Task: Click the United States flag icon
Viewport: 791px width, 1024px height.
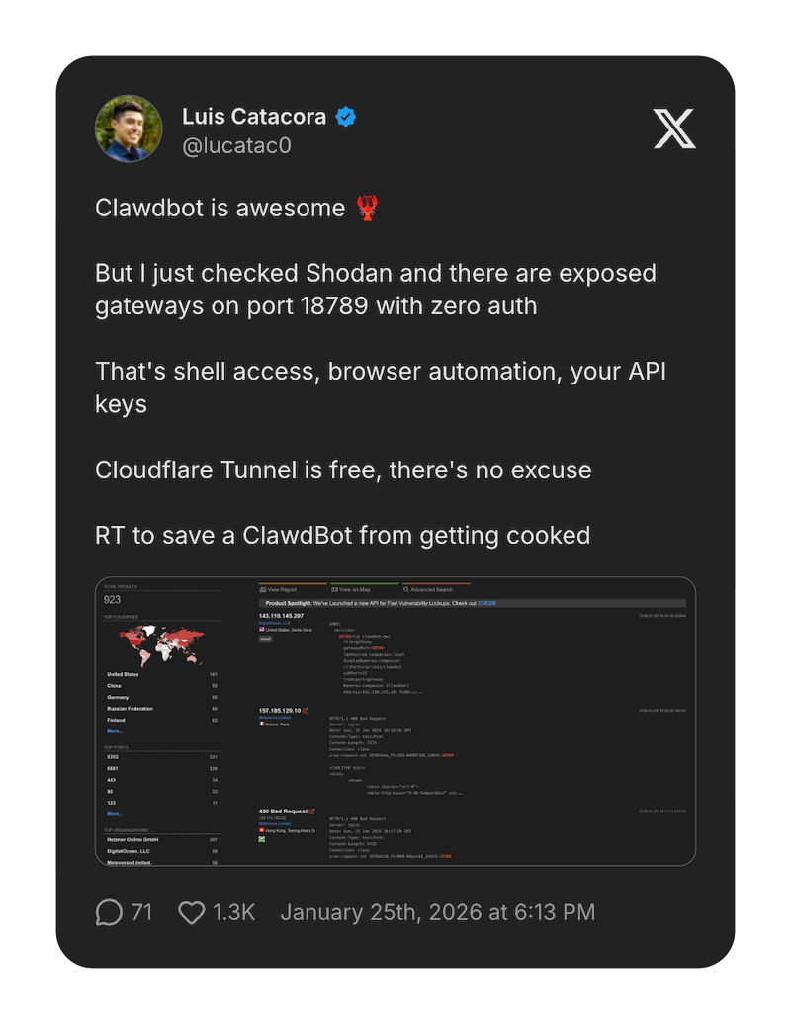Action: (x=263, y=630)
